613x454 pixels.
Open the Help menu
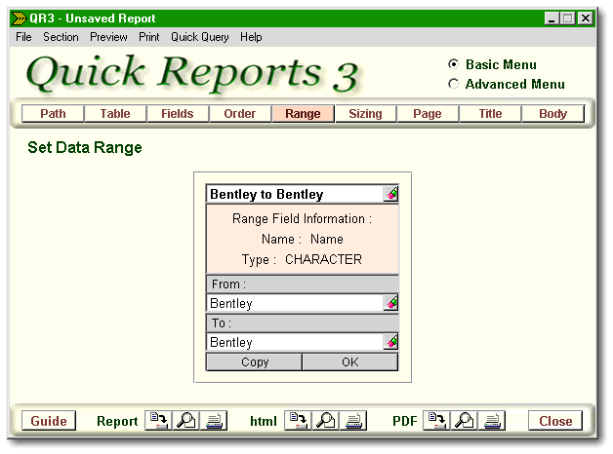[x=251, y=37]
